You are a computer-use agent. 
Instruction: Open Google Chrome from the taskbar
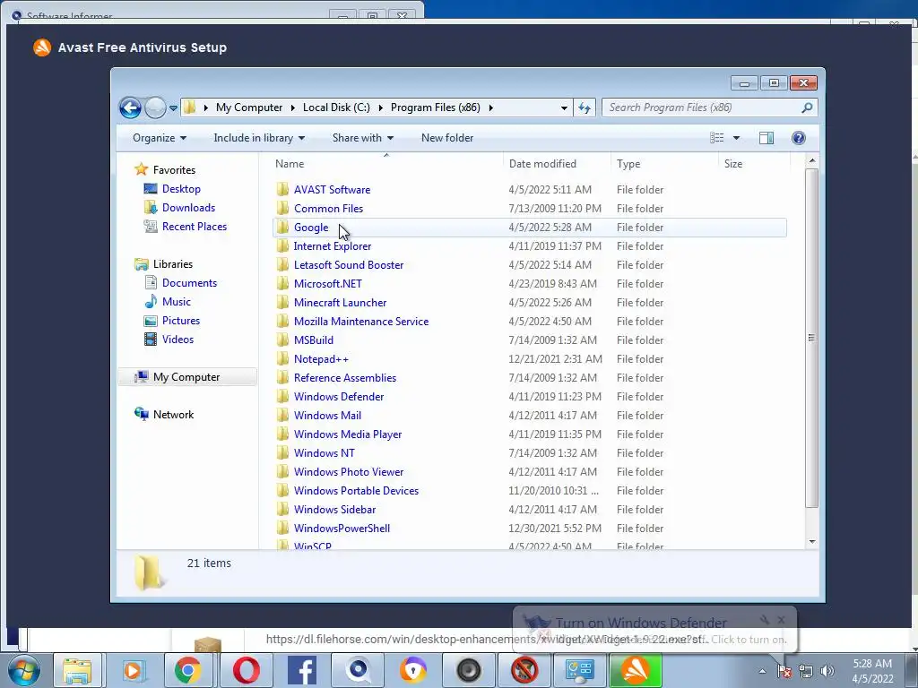click(x=187, y=670)
